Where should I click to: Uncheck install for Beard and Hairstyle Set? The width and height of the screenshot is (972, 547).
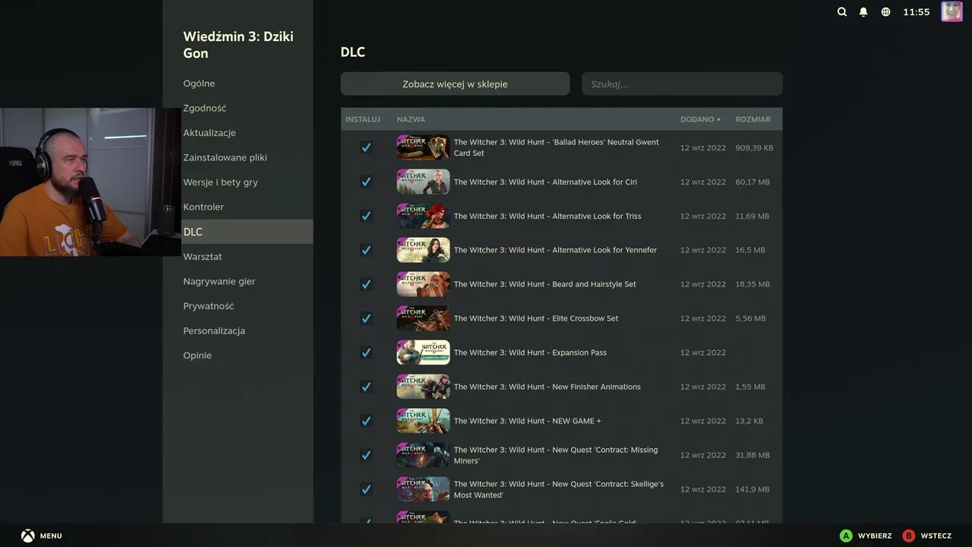coord(366,284)
